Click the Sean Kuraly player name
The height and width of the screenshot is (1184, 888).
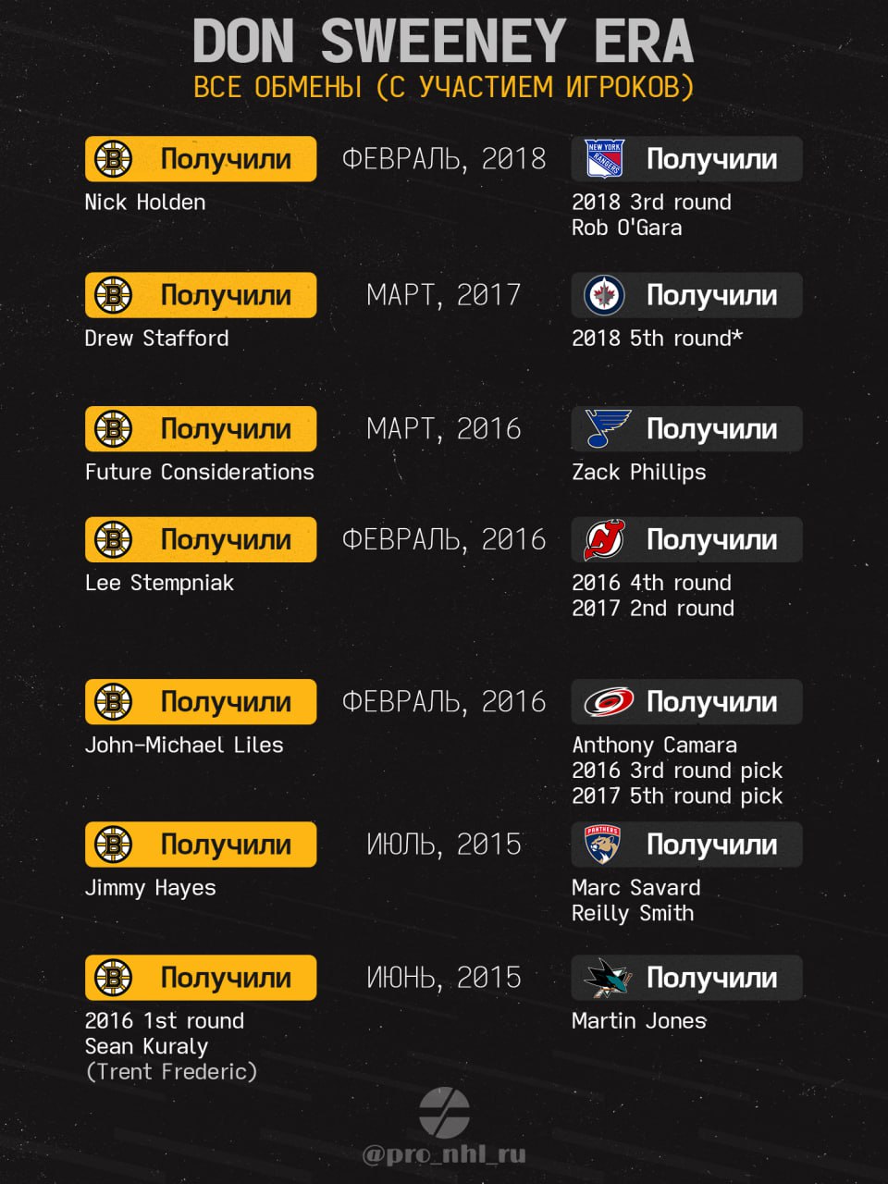pos(146,1046)
